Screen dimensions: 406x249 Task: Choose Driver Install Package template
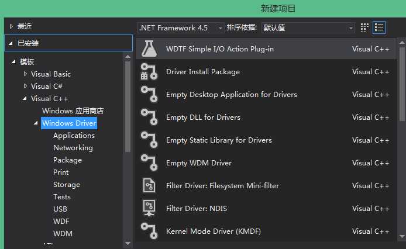pos(266,72)
